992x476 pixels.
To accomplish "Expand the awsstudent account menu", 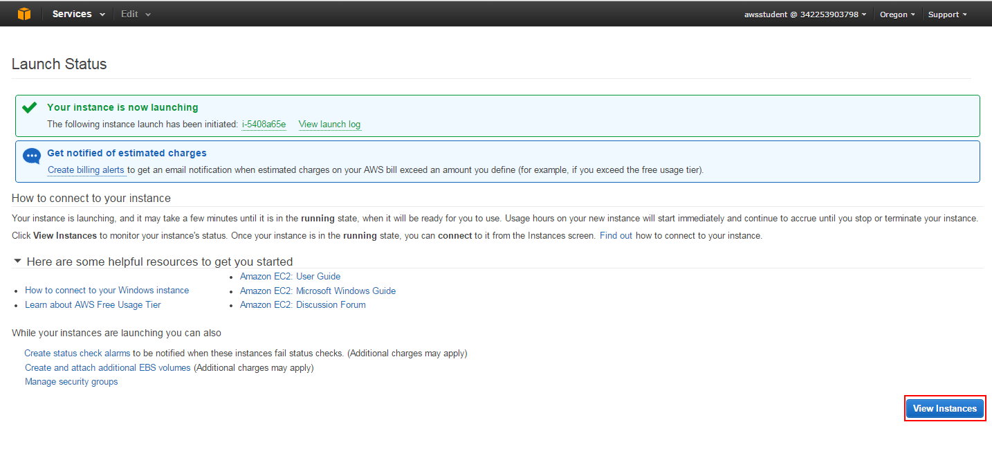I will click(x=805, y=15).
